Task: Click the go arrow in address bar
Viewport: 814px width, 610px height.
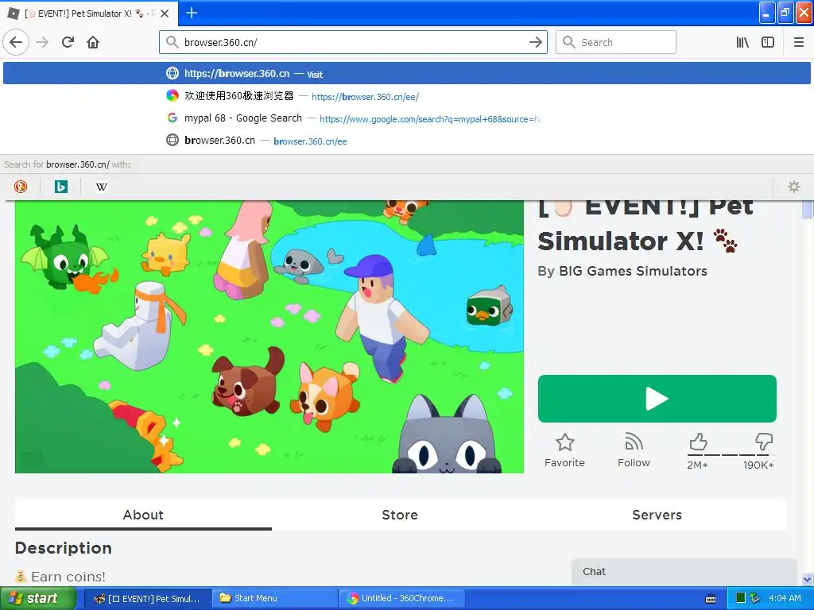Action: coord(535,42)
